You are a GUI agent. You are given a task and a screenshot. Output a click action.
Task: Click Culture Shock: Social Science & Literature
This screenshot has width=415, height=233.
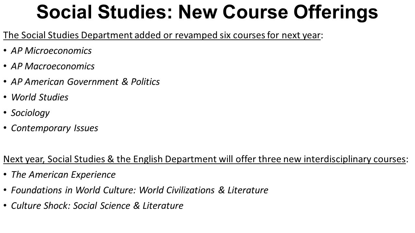pyautogui.click(x=97, y=206)
